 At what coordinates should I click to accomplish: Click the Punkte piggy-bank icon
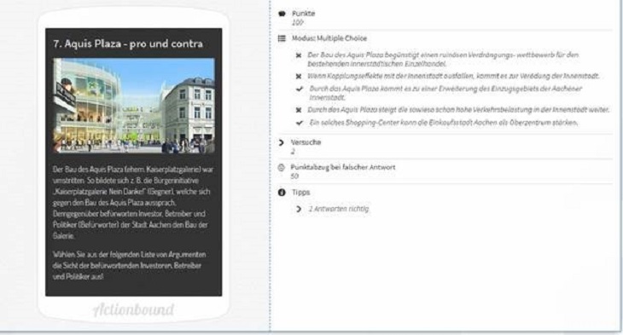pos(282,14)
